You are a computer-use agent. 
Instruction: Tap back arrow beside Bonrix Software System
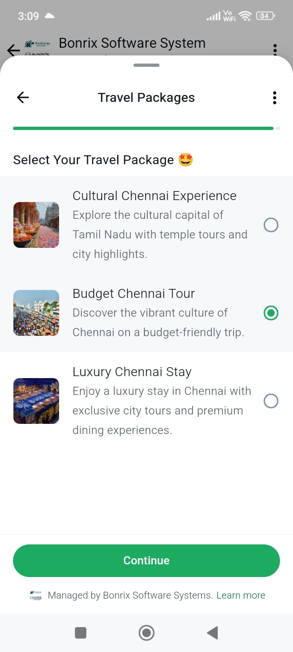coord(13,50)
